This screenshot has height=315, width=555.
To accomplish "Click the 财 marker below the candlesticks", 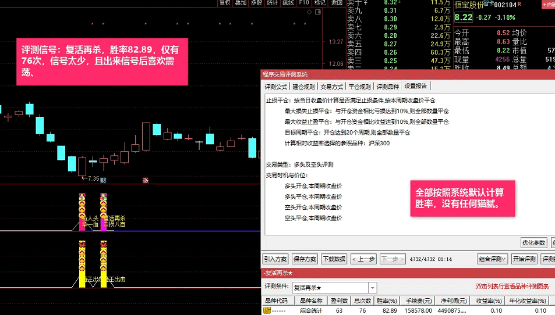I will coord(103,180).
